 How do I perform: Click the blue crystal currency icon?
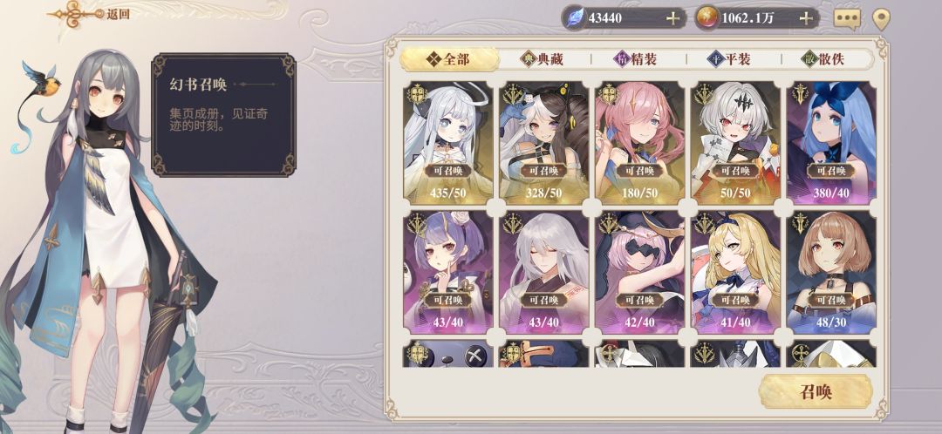575,18
